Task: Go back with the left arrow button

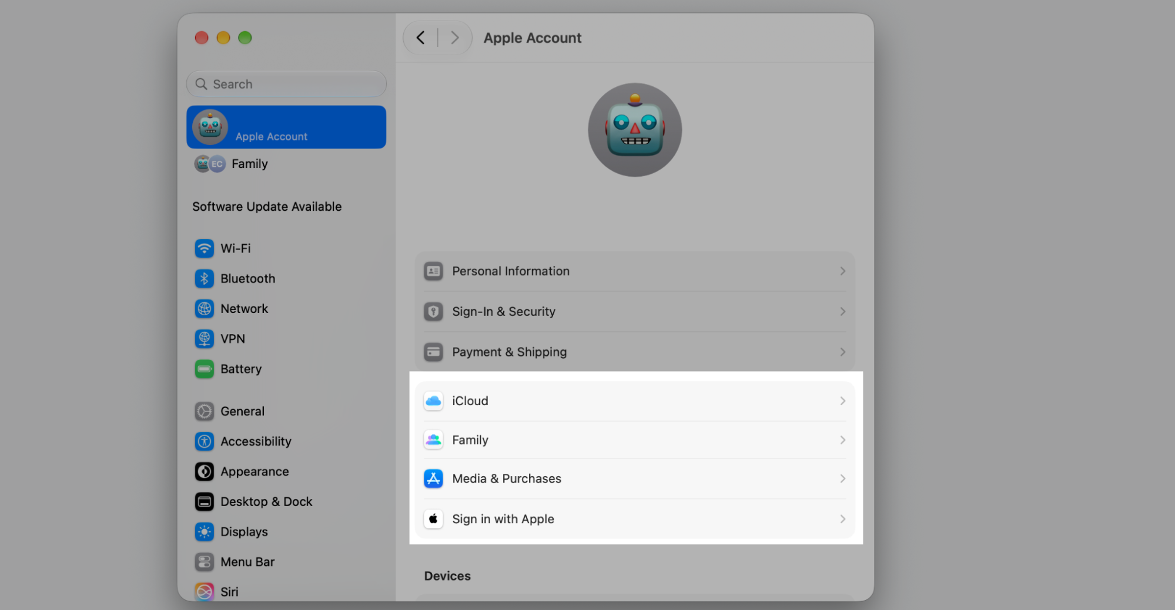Action: [420, 38]
